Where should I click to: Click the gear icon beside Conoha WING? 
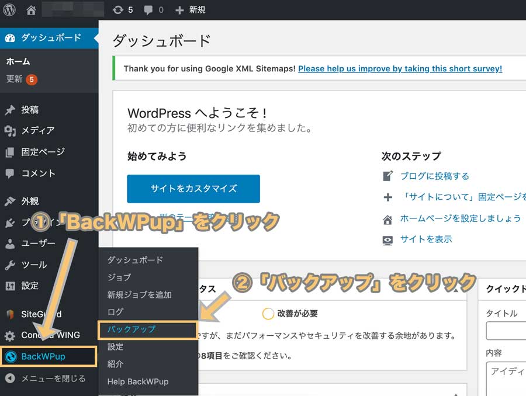pos(10,336)
